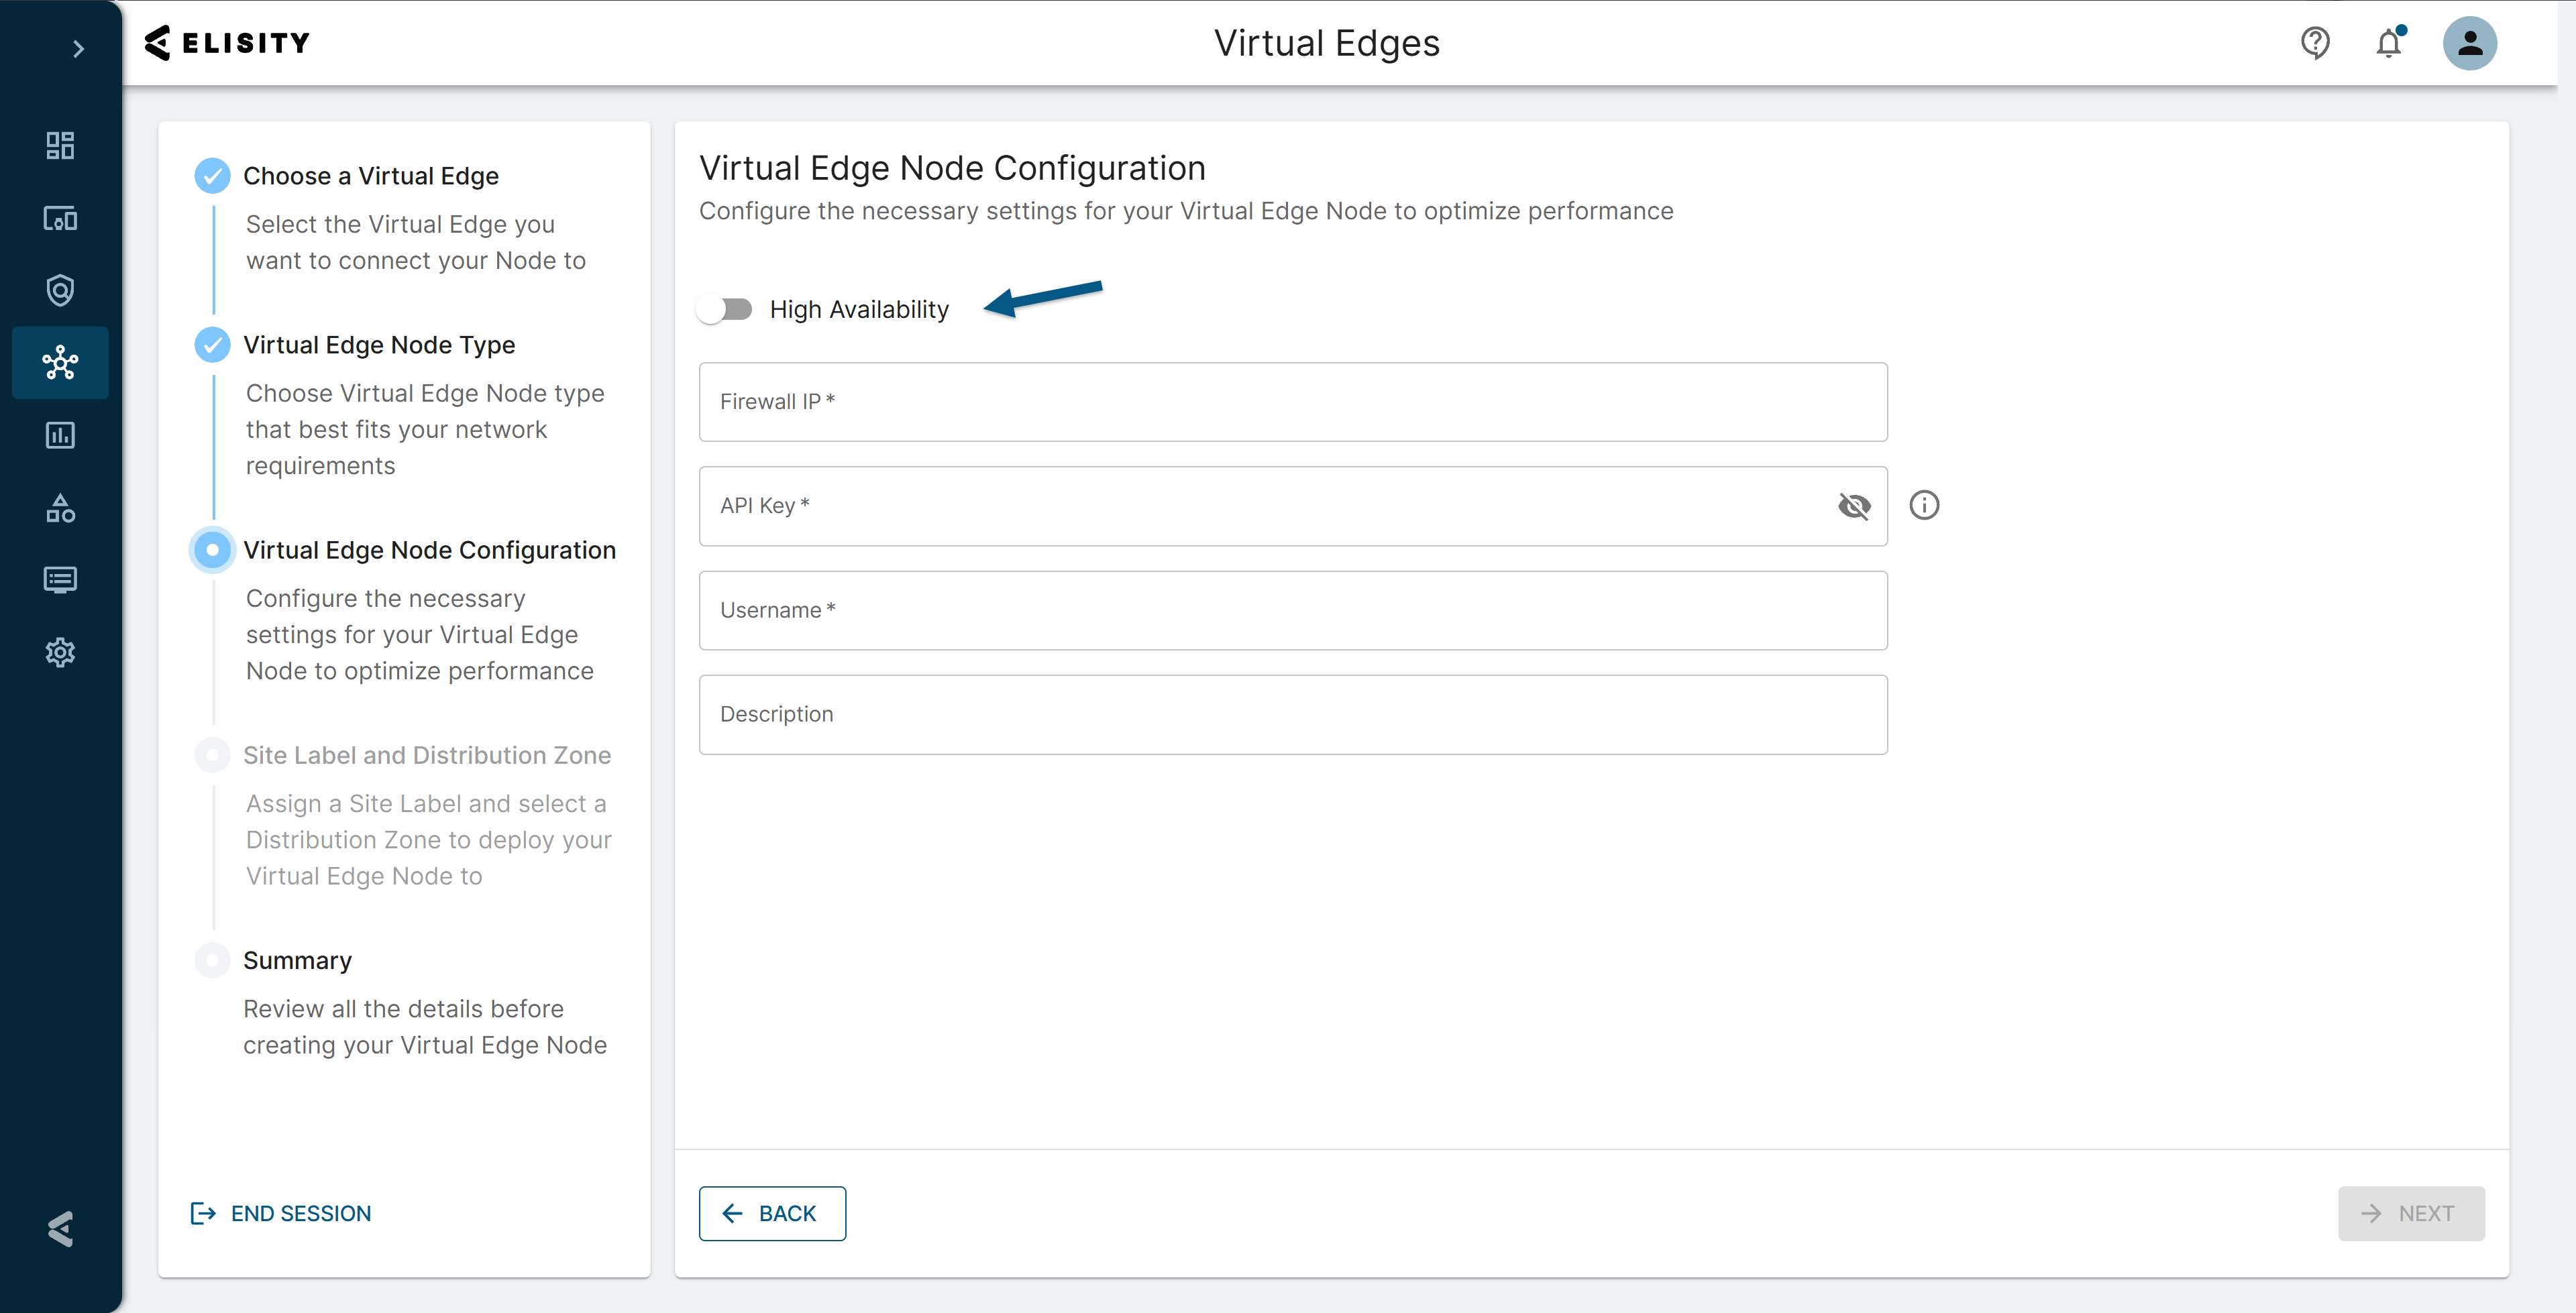This screenshot has height=1313, width=2576.
Task: Click the Elisity mark at sidebar bottom
Action: pos(60,1228)
